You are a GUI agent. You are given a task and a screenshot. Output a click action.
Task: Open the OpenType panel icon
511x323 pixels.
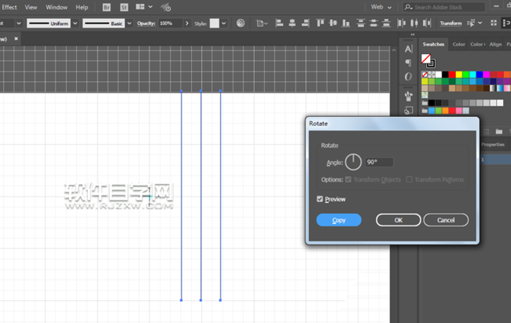[409, 77]
